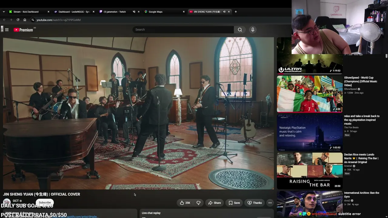The image size is (388, 218).
Task: Go forward in browser history
Action: pyautogui.click(x=11, y=20)
